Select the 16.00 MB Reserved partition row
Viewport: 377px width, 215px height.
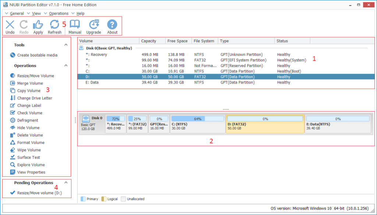pyautogui.click(x=226, y=66)
